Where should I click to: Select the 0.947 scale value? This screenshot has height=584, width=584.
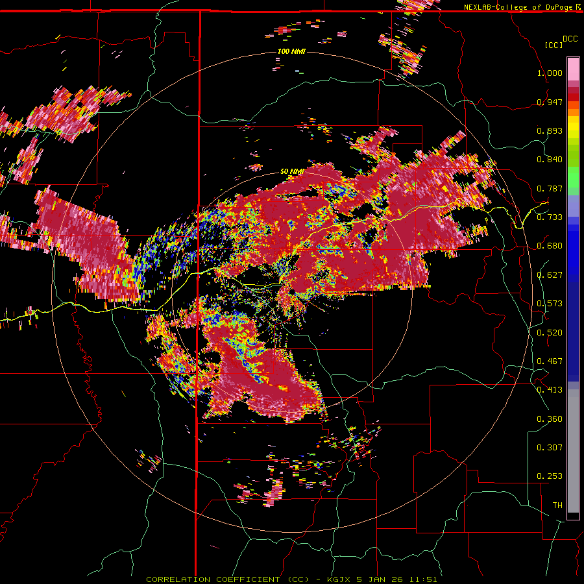(x=550, y=102)
